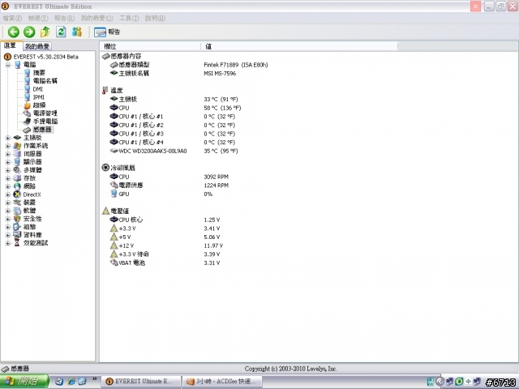Expand the DirectX tree node
This screenshot has height=389, width=519.
[8, 194]
